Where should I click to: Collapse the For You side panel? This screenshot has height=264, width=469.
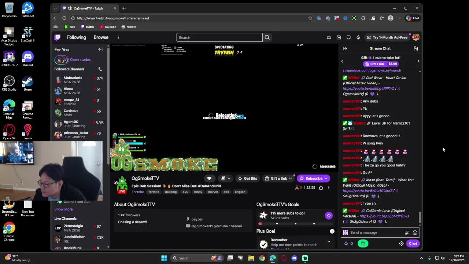[x=100, y=49]
